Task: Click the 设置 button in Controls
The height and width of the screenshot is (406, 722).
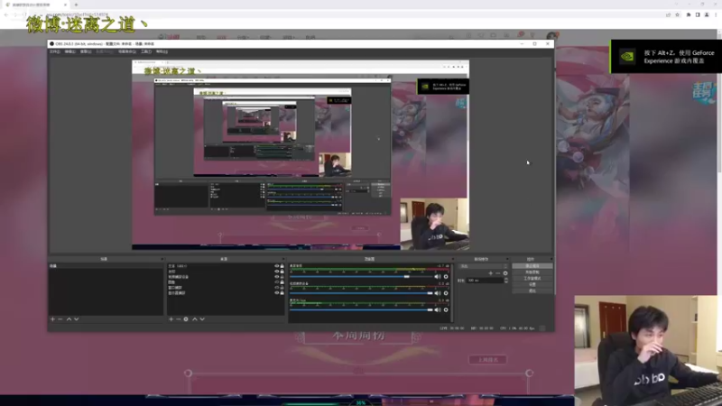Action: click(532, 284)
